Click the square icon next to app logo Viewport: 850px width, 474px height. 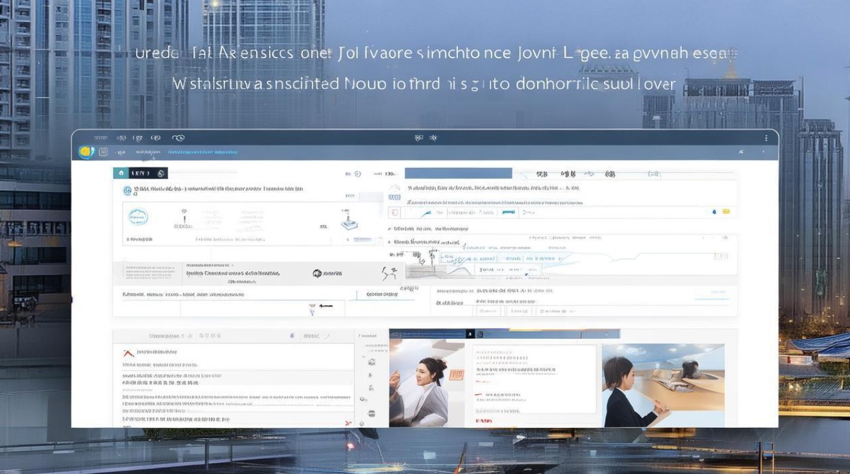pyautogui.click(x=103, y=152)
